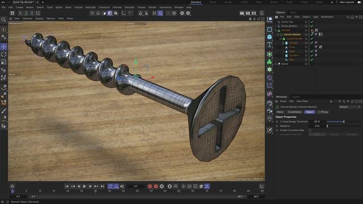Open Objects manager Tags menu
363x204 pixels.
coord(315,17)
